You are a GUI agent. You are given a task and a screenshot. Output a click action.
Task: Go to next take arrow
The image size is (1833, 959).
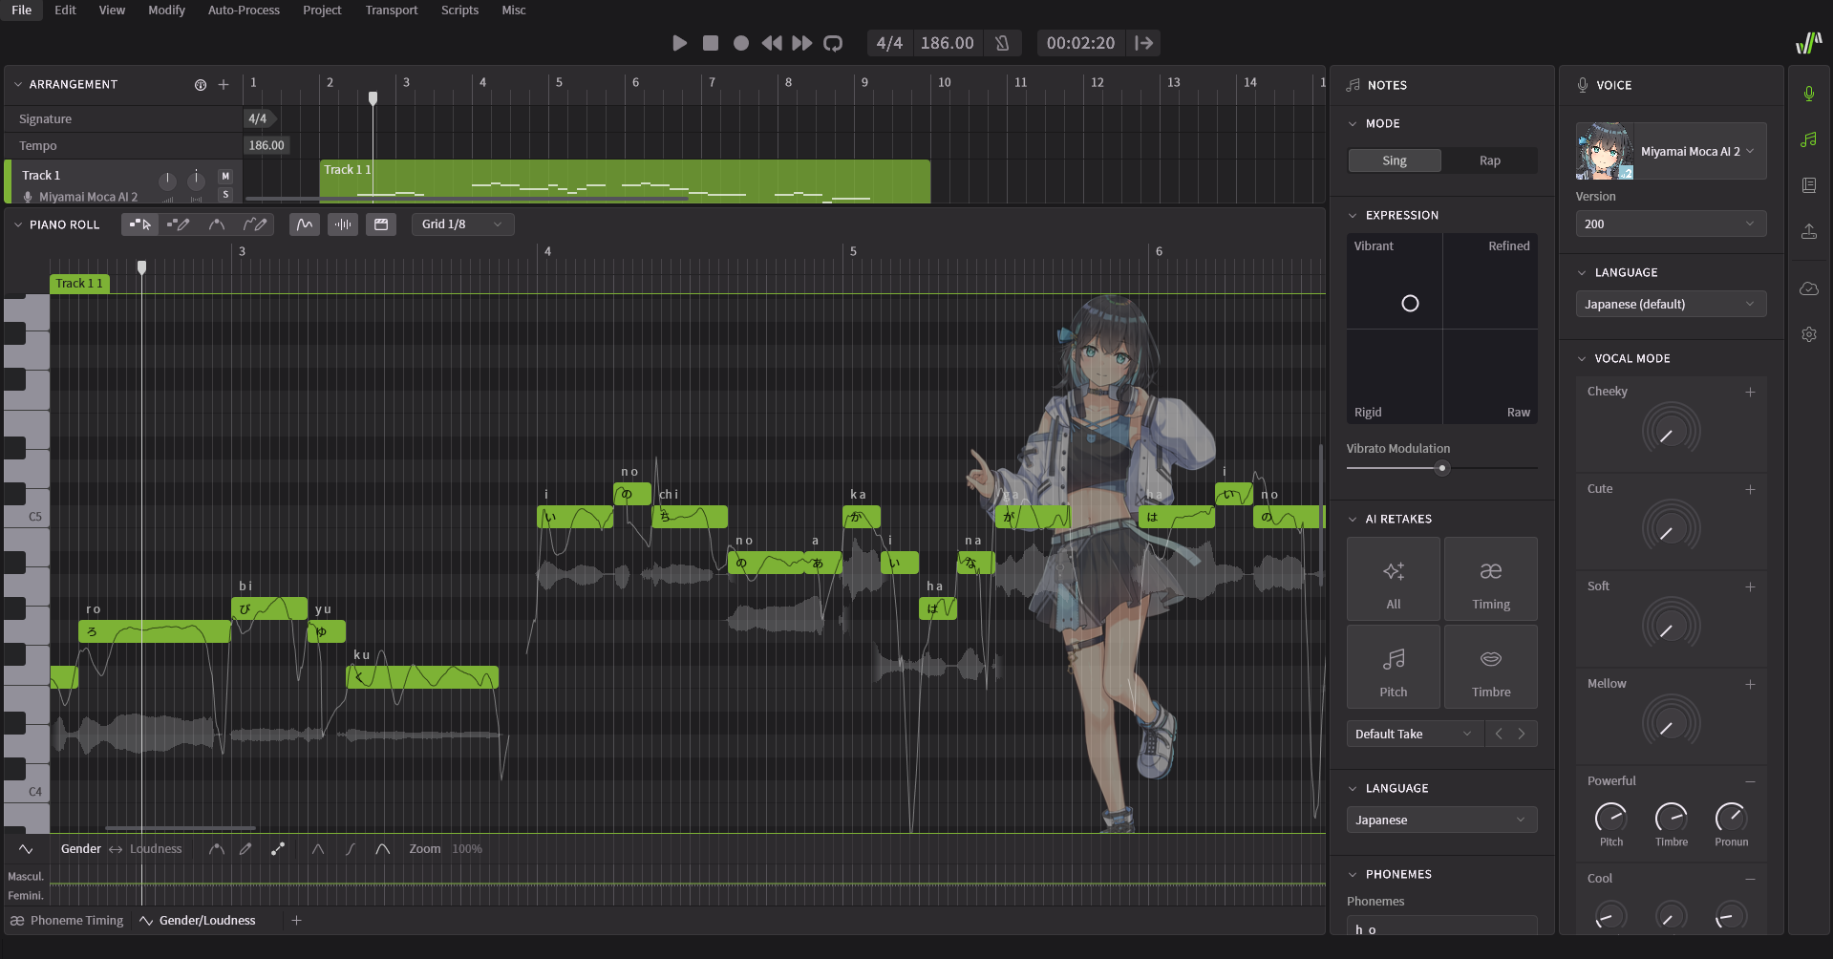click(1522, 734)
